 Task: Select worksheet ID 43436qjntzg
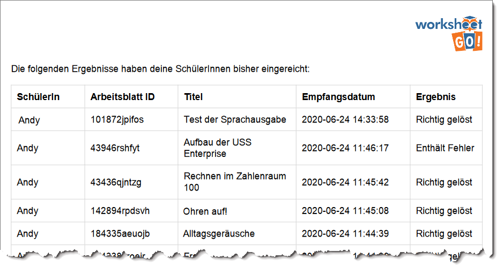(x=116, y=182)
